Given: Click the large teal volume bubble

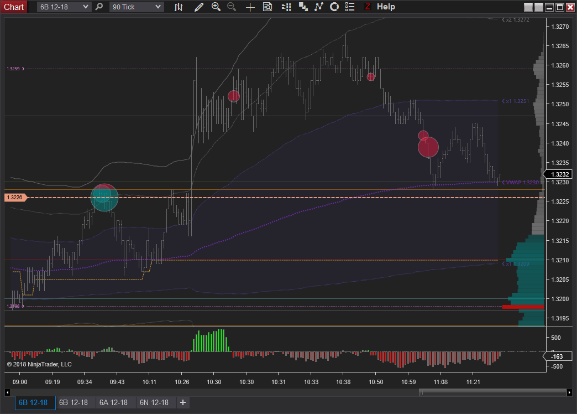Looking at the screenshot, I should point(104,198).
